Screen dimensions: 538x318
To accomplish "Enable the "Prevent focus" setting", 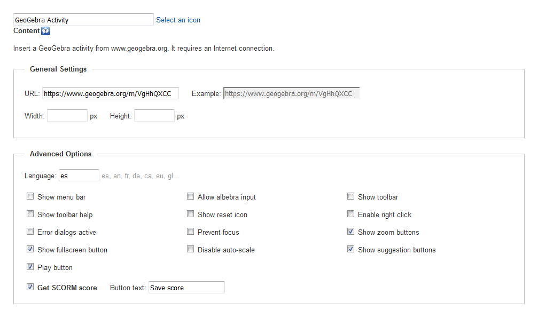I will coord(190,231).
